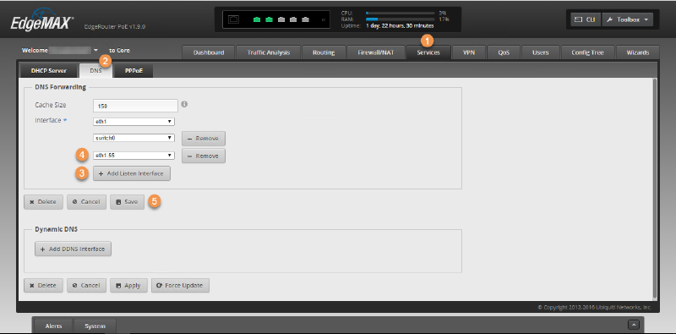The width and height of the screenshot is (676, 334).
Task: Select the Services tab
Action: coord(428,52)
